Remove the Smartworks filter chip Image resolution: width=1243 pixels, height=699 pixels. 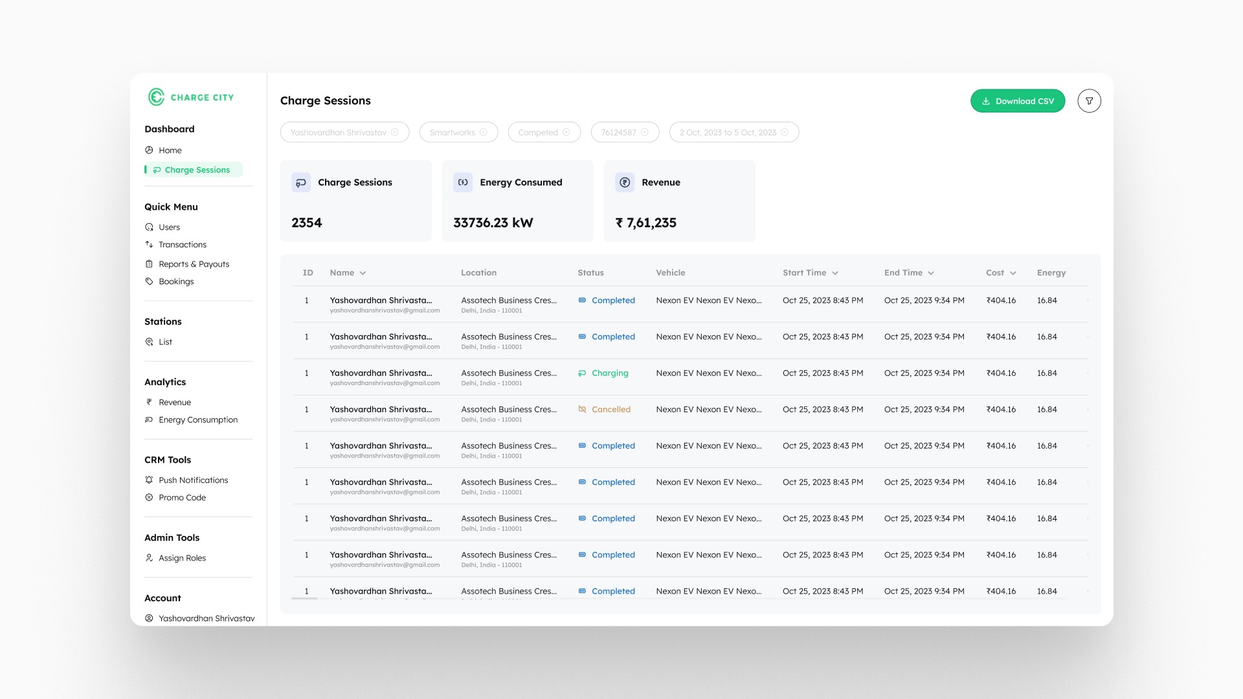click(483, 133)
